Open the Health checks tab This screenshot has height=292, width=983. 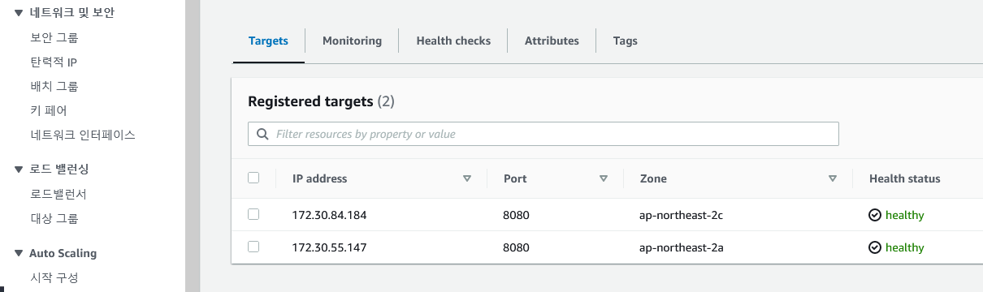coord(453,41)
